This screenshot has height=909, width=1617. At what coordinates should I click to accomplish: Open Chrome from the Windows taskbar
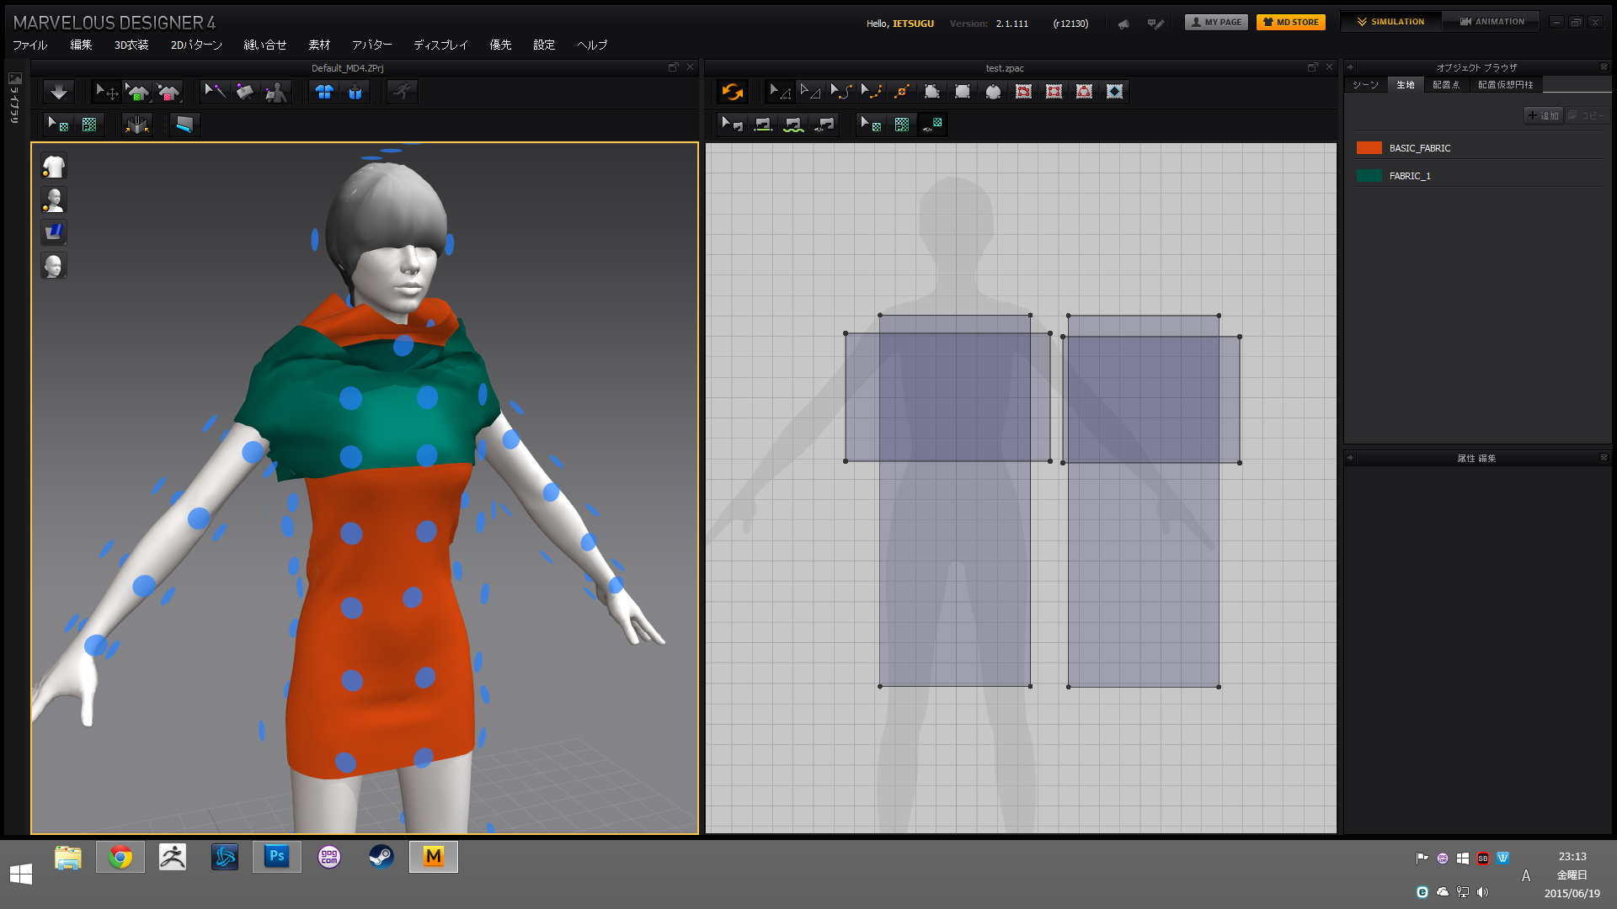click(120, 857)
